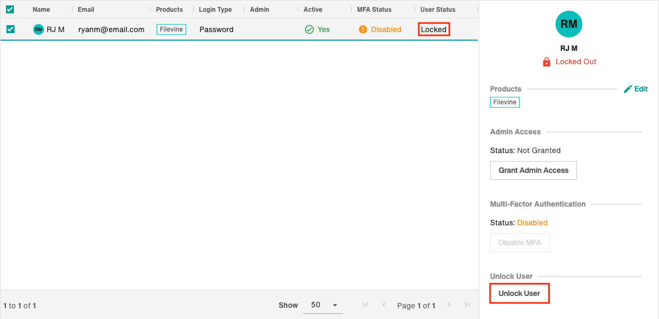Sort by the Login Type column header

click(x=216, y=10)
